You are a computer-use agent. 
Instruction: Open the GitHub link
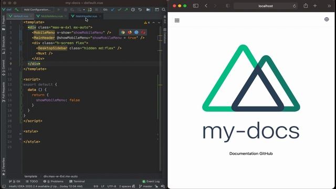(266, 153)
